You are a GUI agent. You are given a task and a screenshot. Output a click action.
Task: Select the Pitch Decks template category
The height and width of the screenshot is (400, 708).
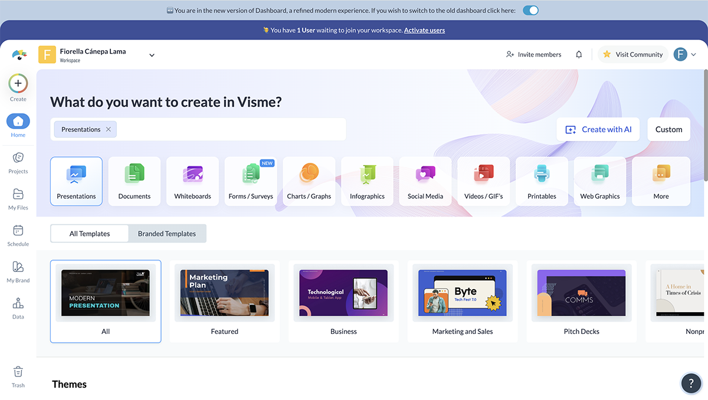tap(581, 301)
